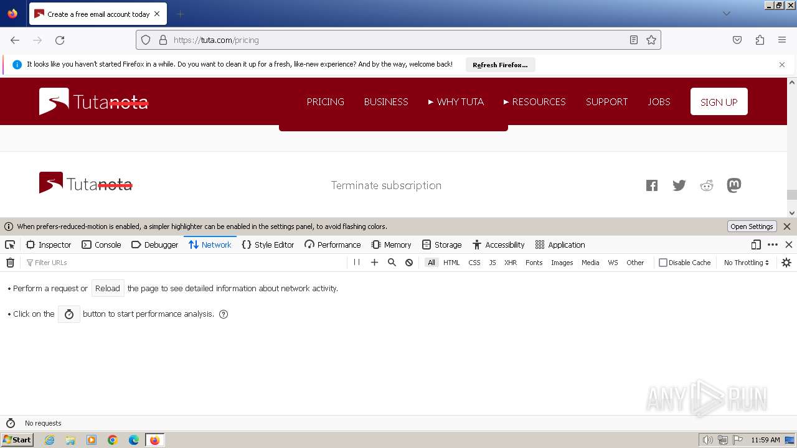Open the BUSINESS nav link
Viewport: 797px width, 448px height.
click(386, 101)
